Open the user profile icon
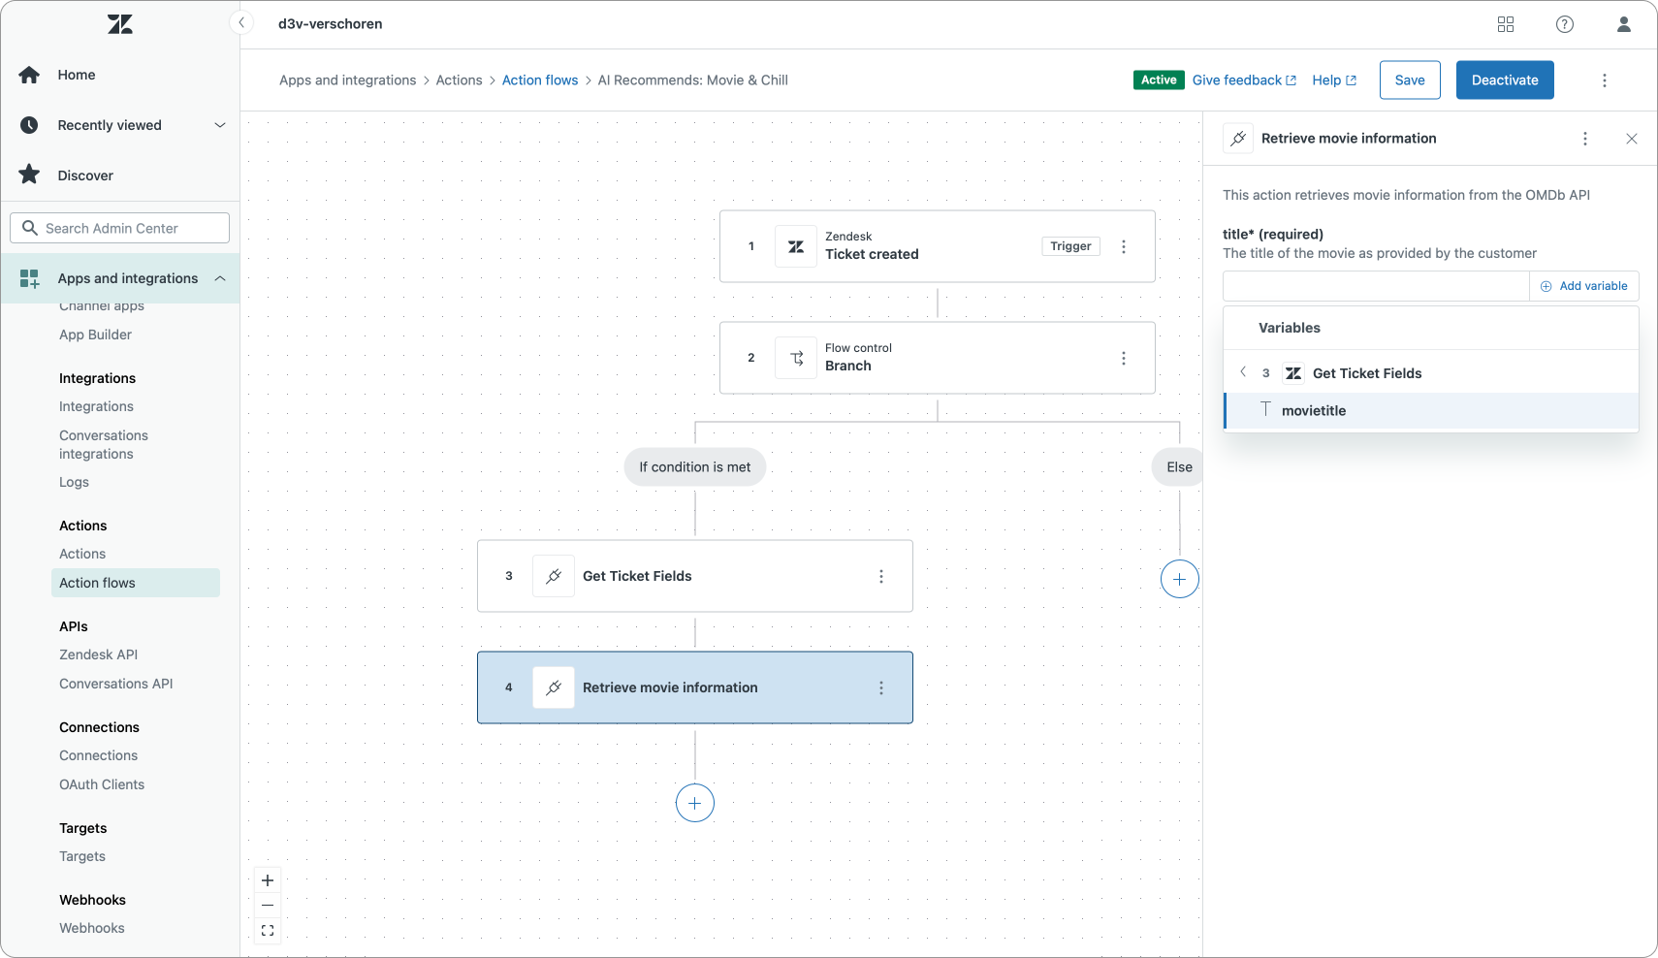Viewport: 1658px width, 958px height. point(1624,24)
